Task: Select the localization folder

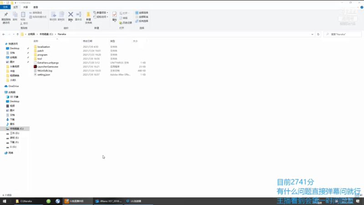Action: [x=44, y=47]
